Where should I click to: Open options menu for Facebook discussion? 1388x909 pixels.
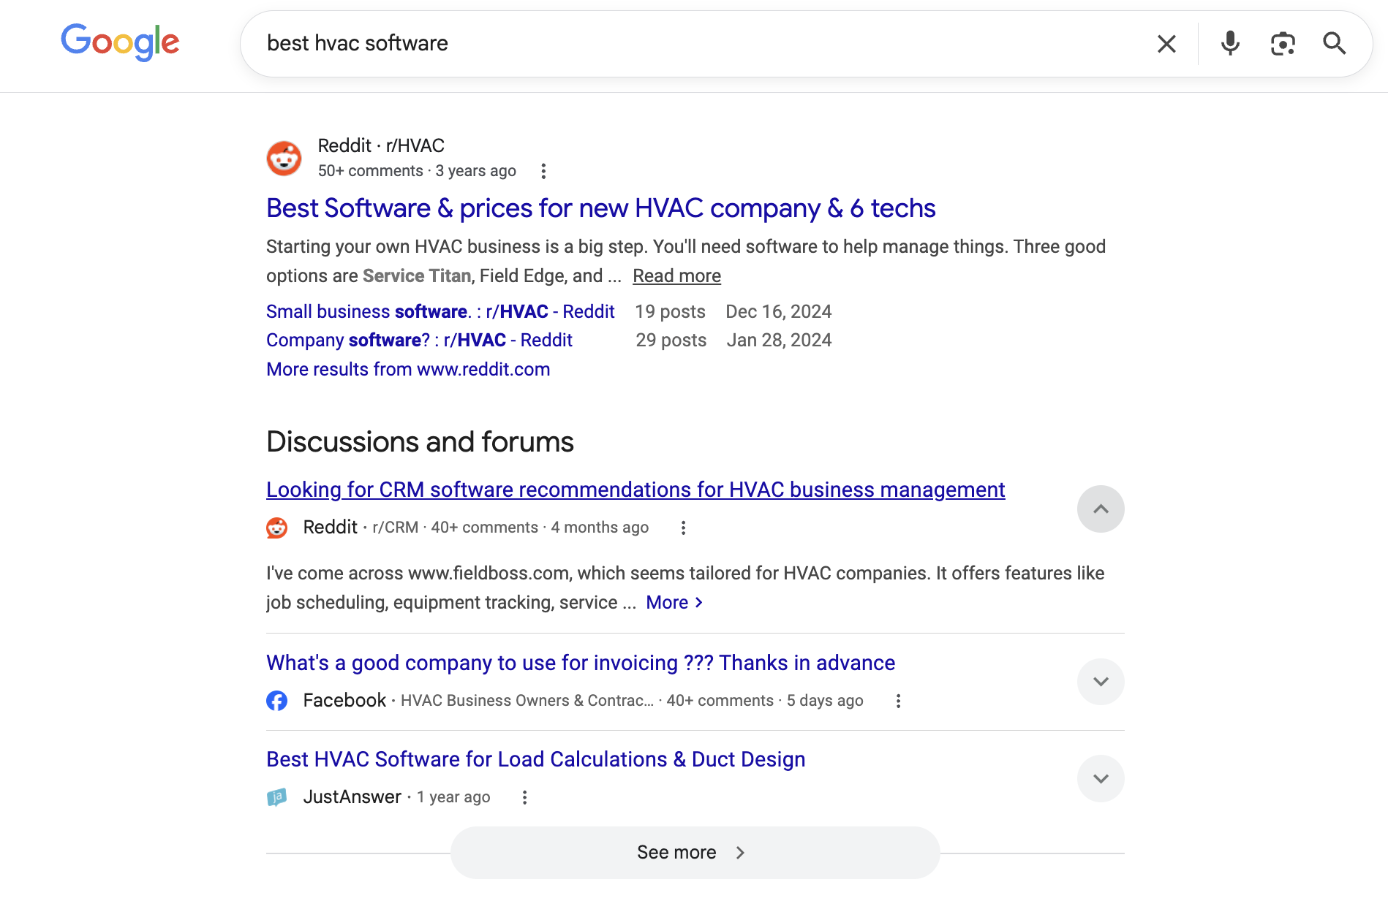click(898, 701)
